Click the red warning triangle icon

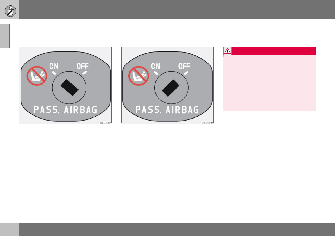[x=227, y=51]
